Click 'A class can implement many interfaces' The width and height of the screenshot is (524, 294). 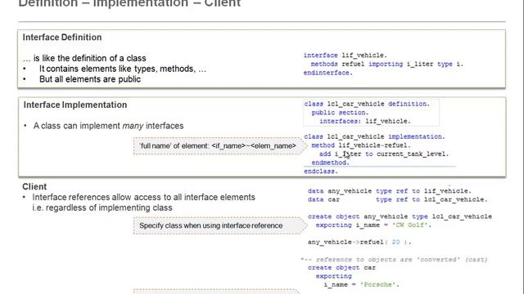108,126
